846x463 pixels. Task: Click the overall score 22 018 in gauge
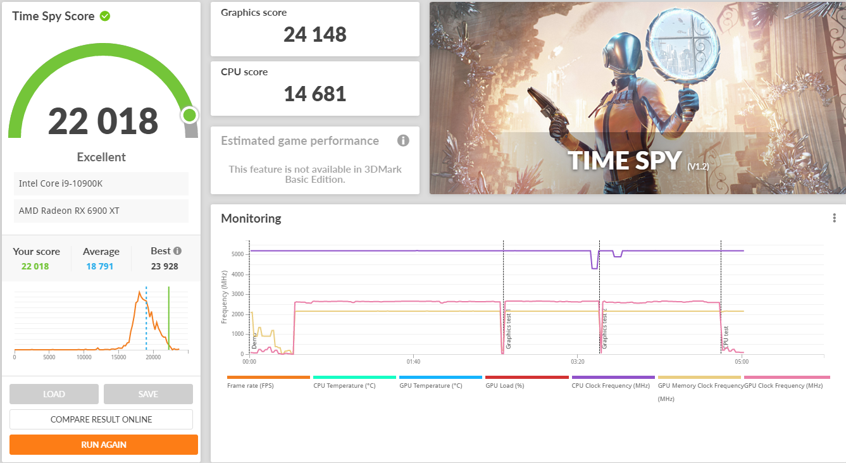coord(103,121)
